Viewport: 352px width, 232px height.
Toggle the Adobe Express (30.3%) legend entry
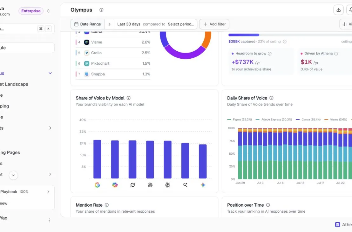pos(274,119)
